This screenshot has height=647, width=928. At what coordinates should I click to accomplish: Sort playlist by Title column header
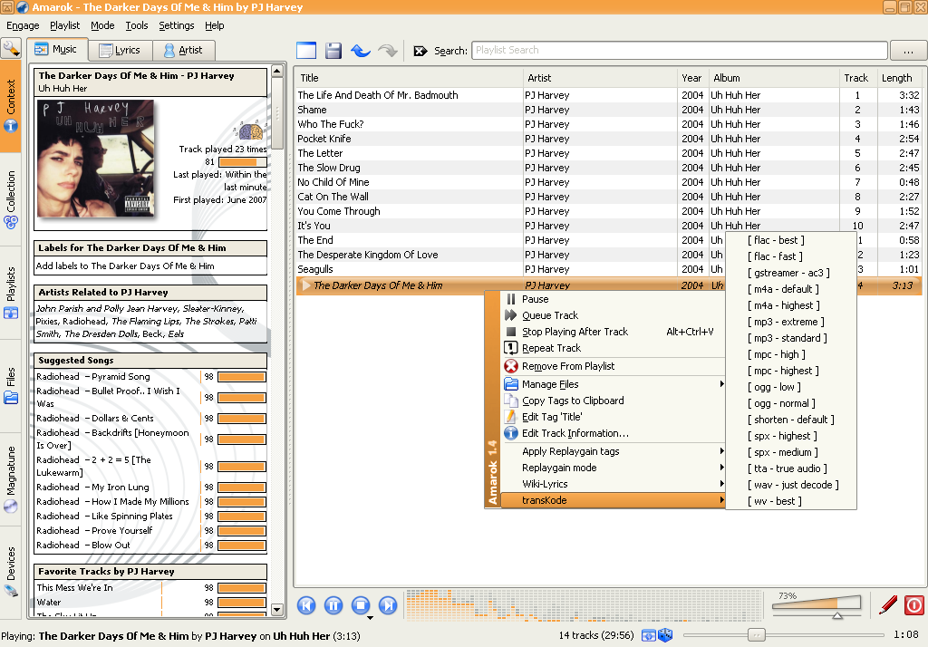tap(409, 78)
